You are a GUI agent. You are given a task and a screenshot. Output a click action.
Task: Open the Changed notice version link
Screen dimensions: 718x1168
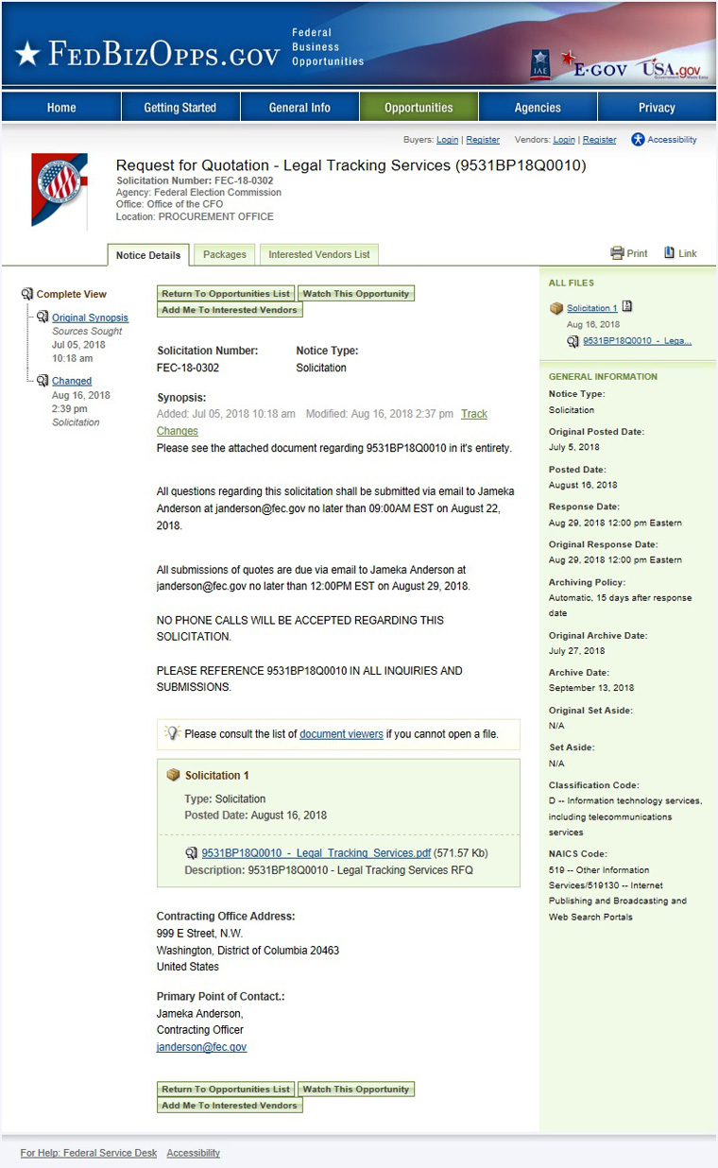(72, 381)
